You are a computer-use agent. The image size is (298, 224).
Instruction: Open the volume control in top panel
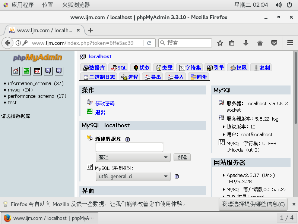[x=279, y=5]
